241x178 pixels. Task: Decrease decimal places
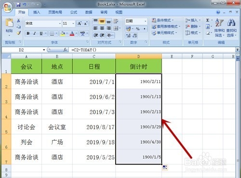(134, 35)
